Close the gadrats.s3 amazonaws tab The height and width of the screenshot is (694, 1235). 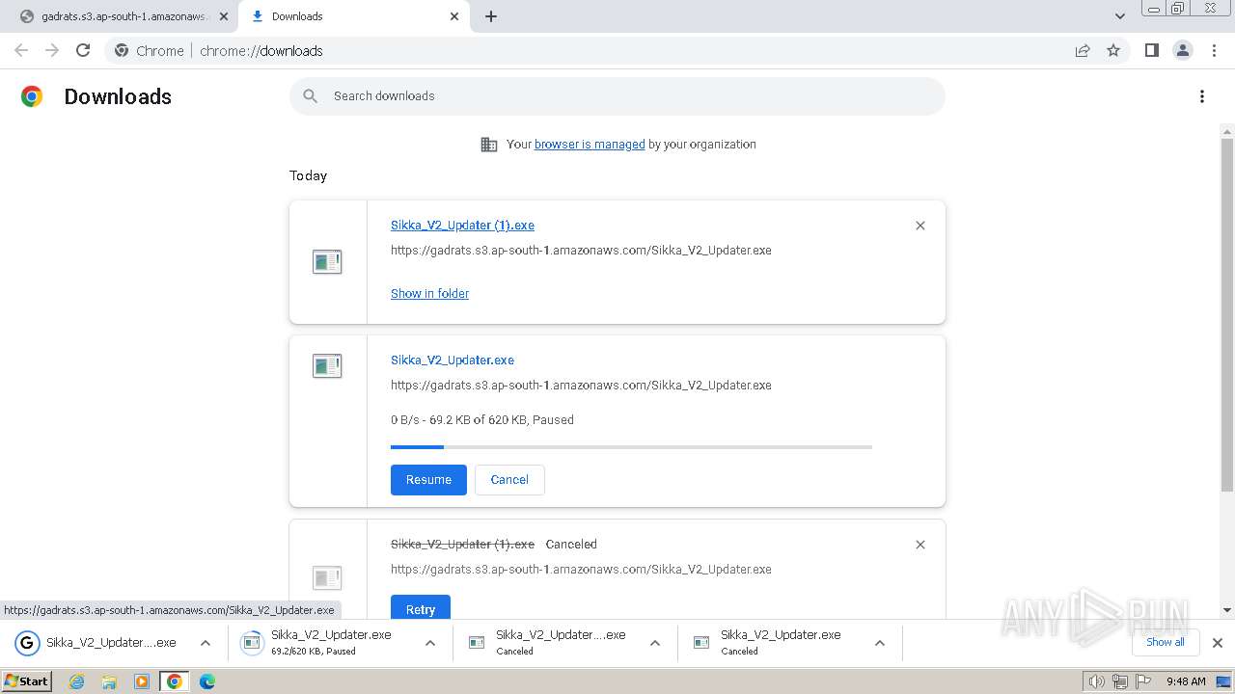(x=224, y=16)
